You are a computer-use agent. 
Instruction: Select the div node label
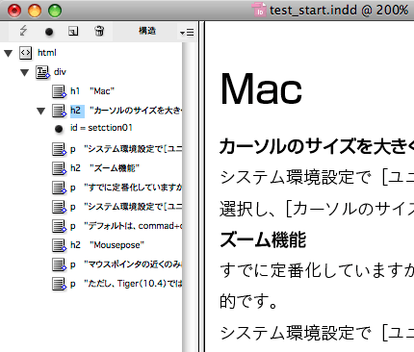click(60, 72)
